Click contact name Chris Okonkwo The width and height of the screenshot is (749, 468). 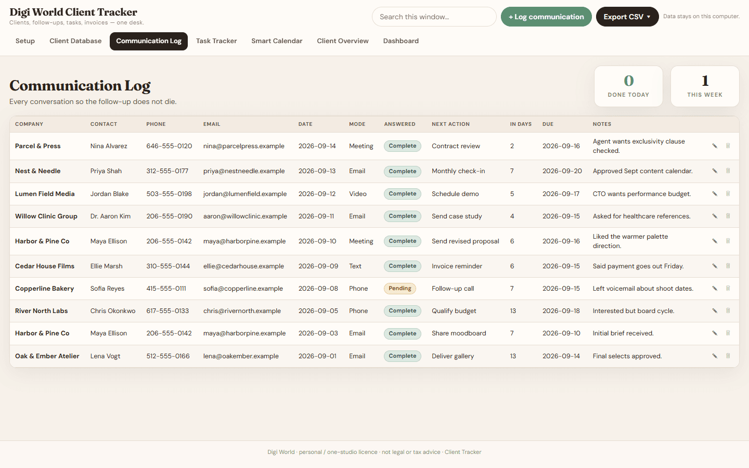(x=113, y=311)
